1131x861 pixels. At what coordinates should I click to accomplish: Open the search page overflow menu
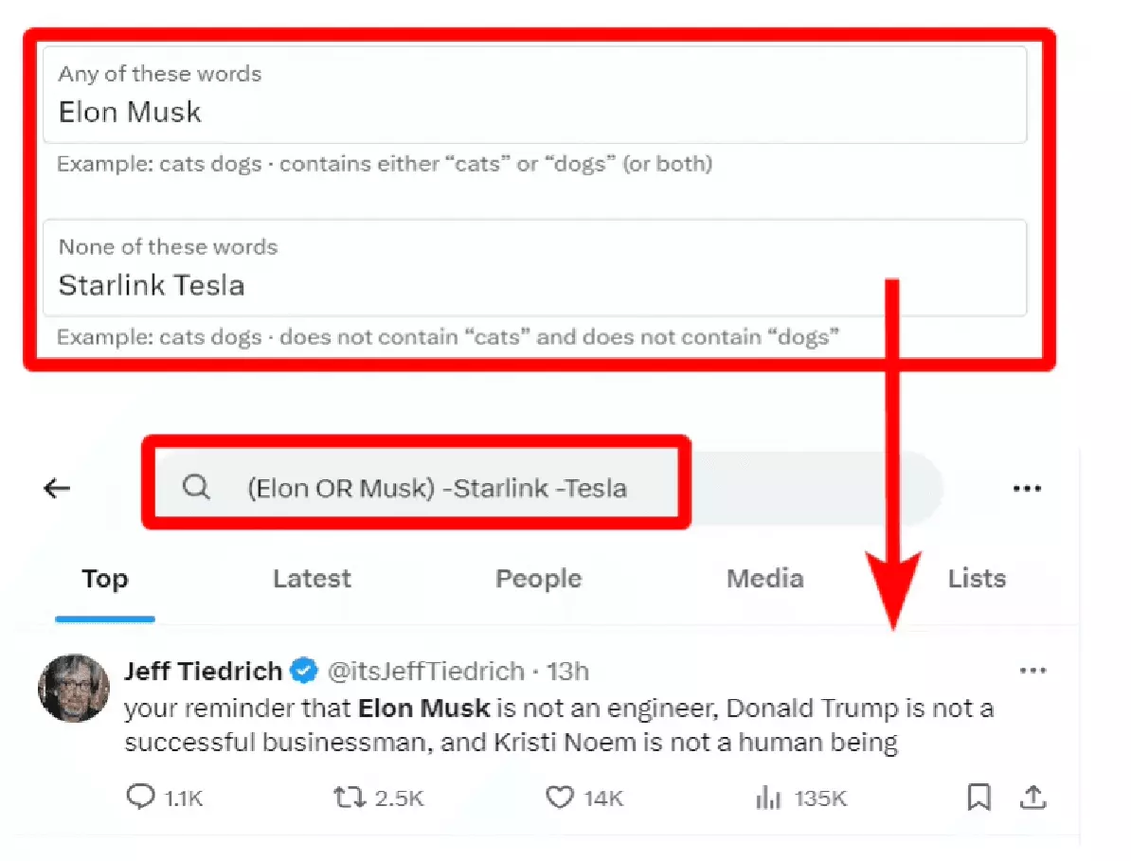point(1027,488)
